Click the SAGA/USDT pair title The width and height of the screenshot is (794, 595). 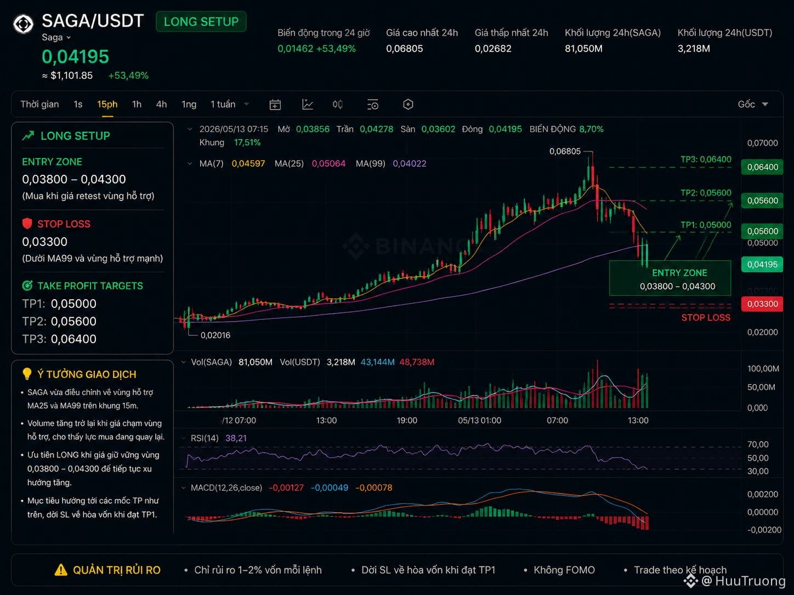click(x=93, y=21)
